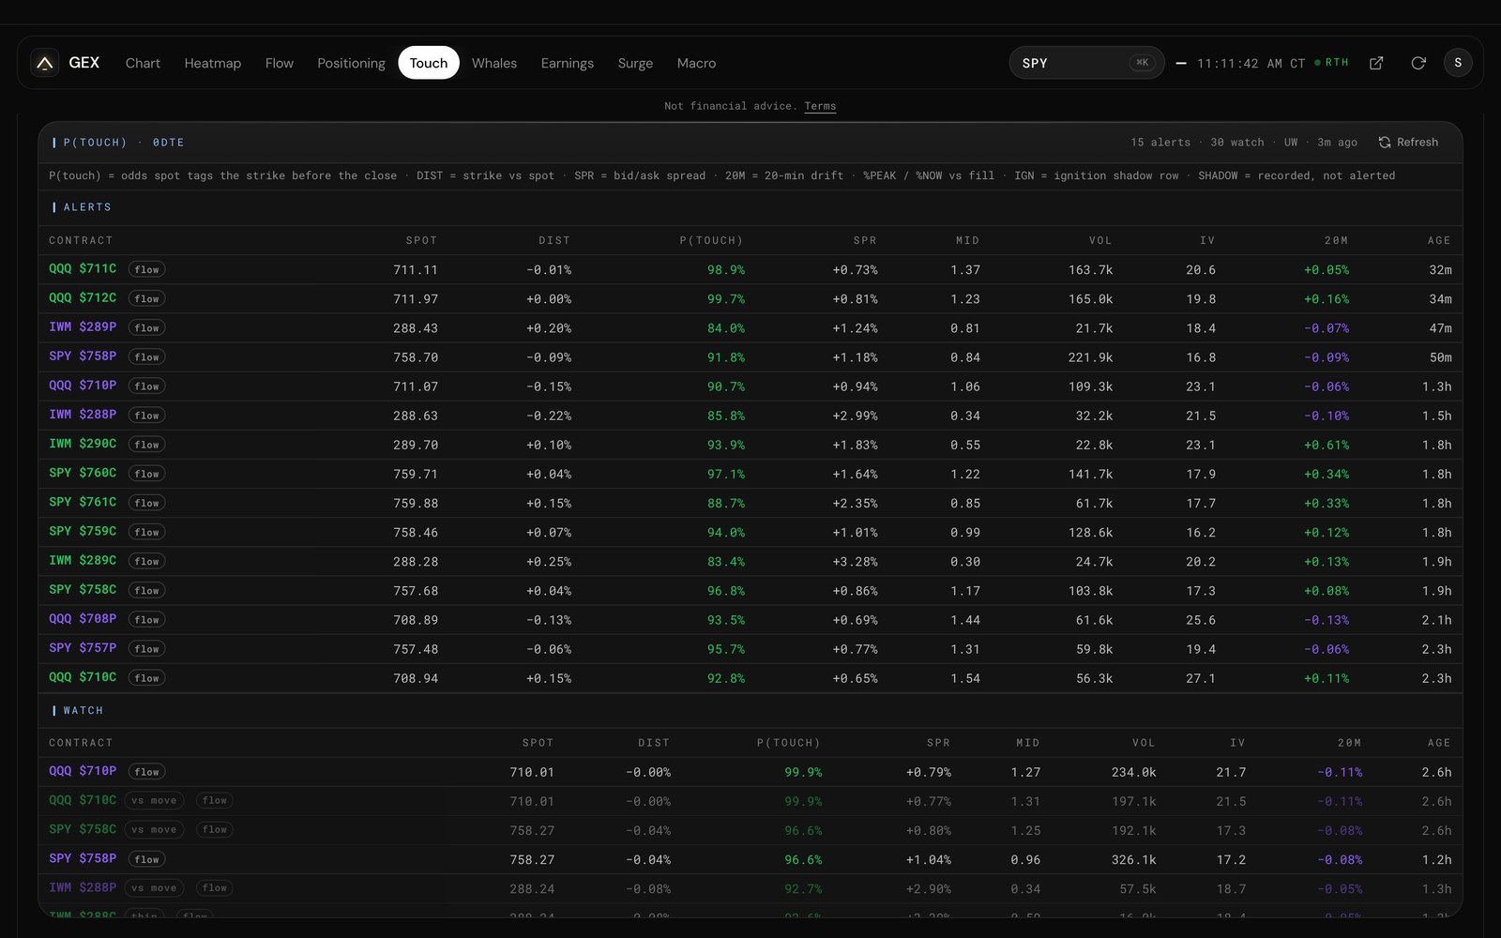The width and height of the screenshot is (1501, 938).
Task: Click the WATCH section heading
Action: tap(83, 711)
